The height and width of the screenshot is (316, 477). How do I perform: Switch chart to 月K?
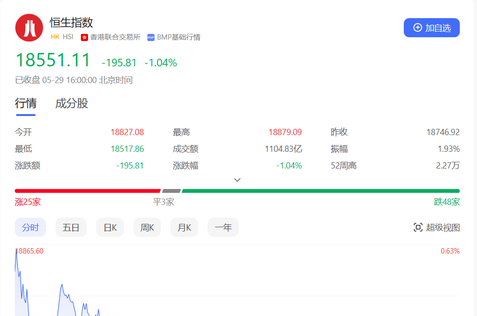tap(184, 227)
